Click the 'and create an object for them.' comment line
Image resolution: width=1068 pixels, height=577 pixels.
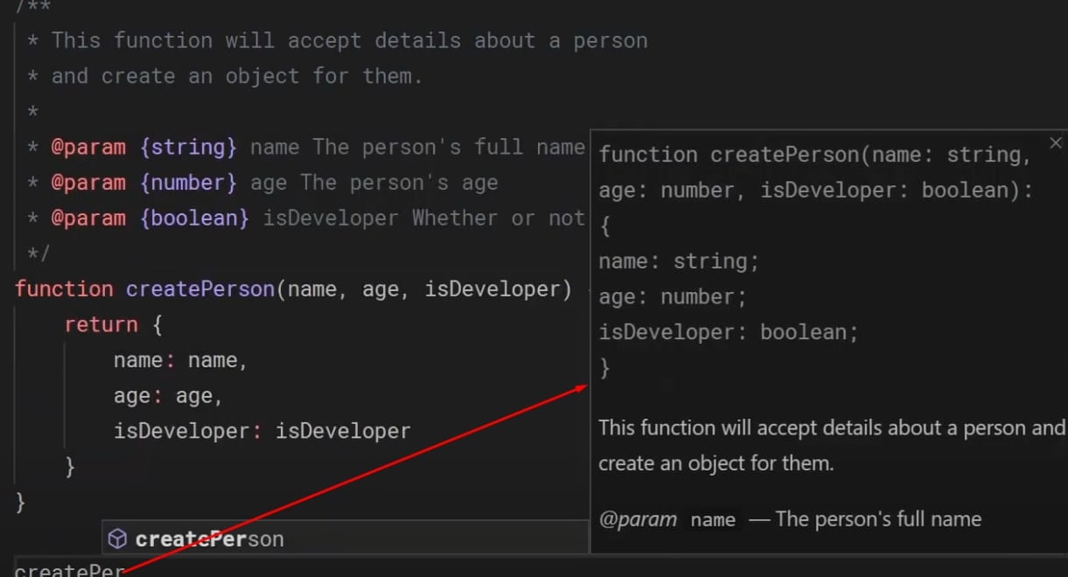point(236,76)
